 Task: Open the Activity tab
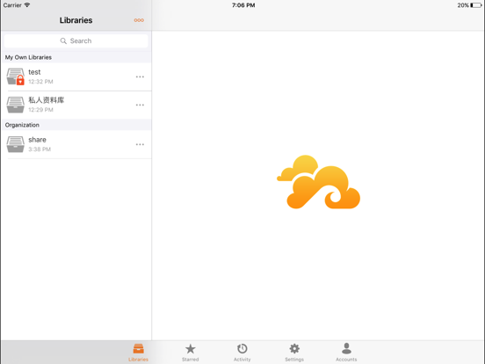242,353
